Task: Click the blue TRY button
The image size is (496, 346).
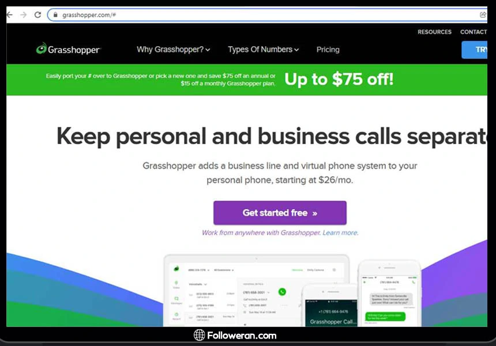Action: (x=475, y=50)
